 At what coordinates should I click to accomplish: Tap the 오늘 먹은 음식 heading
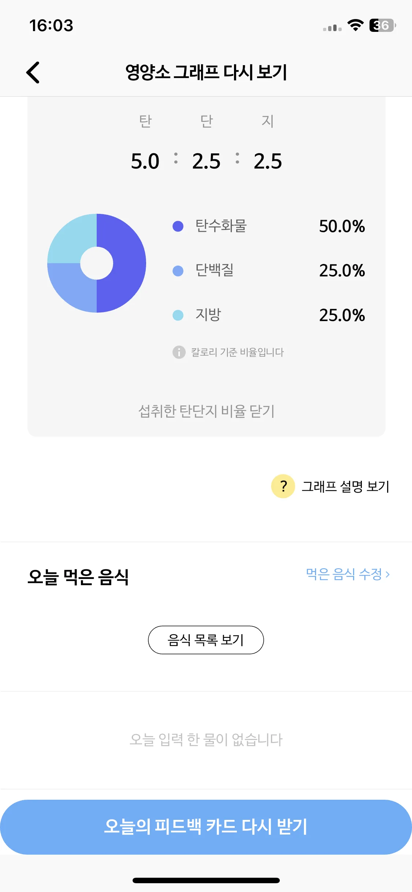click(78, 577)
